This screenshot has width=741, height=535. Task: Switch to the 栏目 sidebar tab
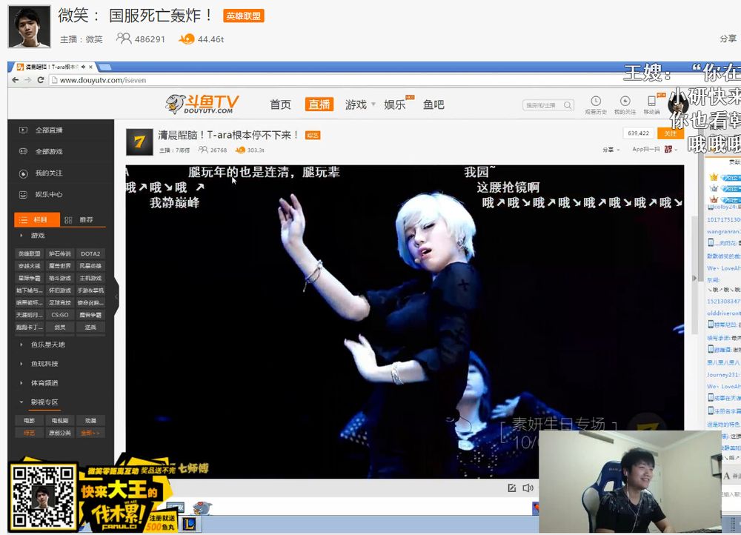coord(37,220)
